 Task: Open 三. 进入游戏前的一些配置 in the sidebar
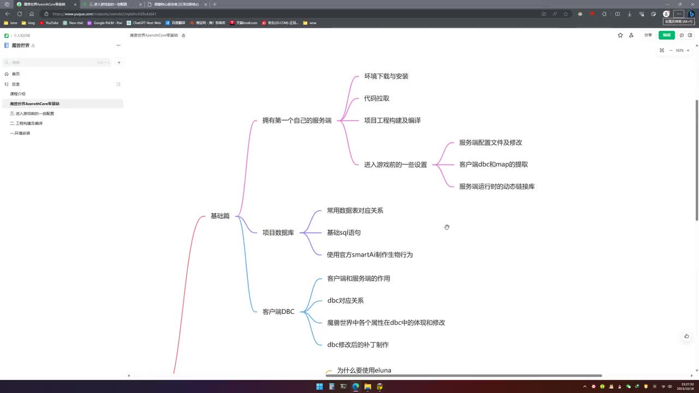coord(32,114)
